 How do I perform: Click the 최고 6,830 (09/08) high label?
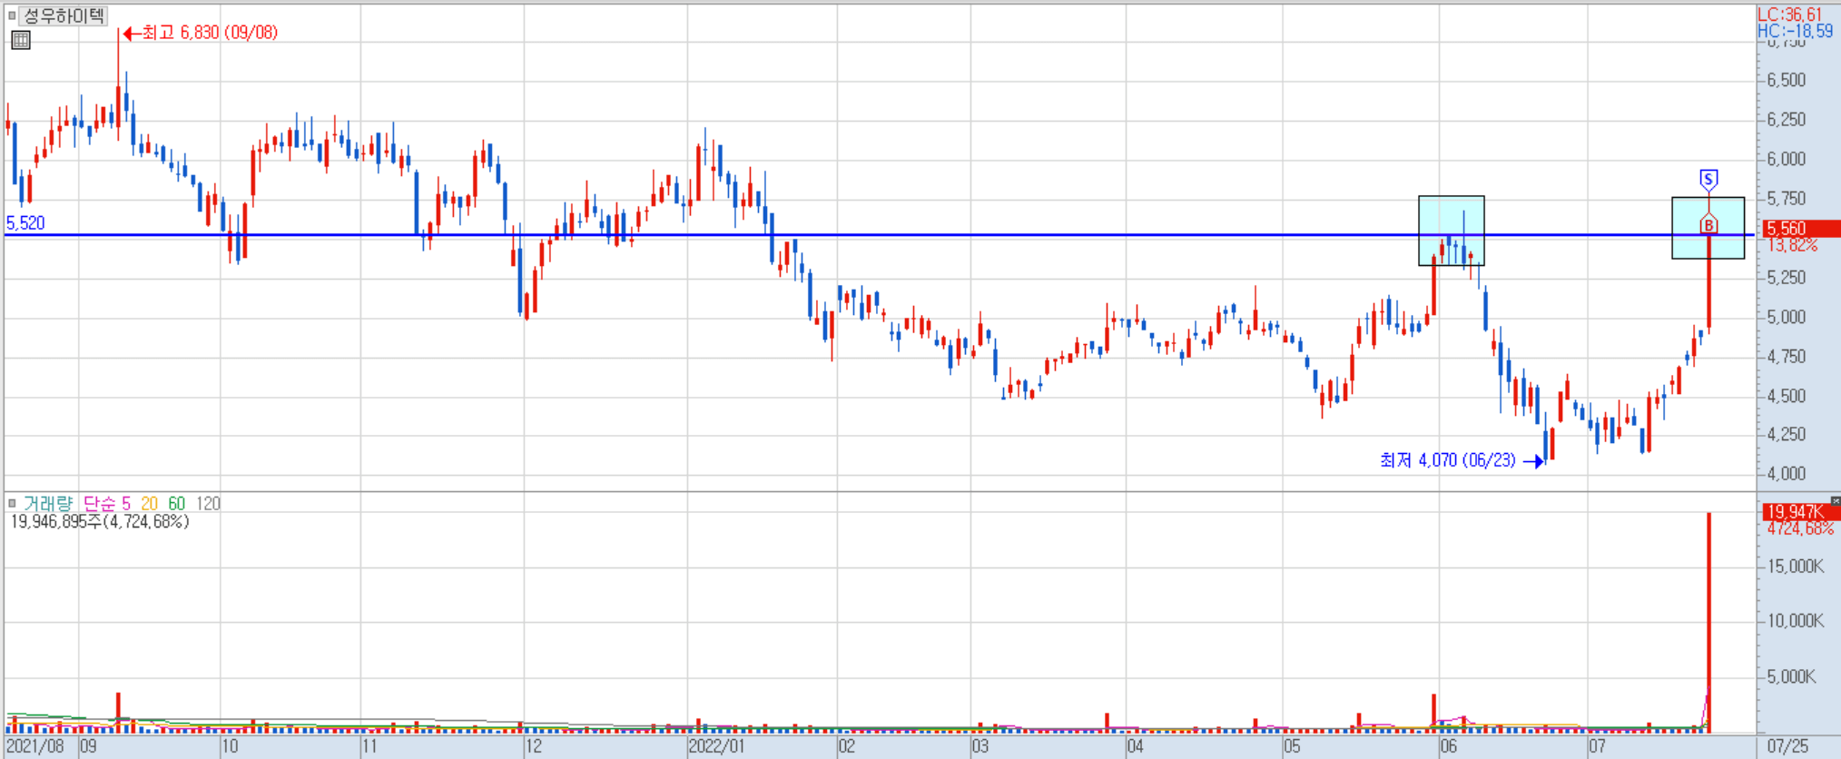coord(210,33)
